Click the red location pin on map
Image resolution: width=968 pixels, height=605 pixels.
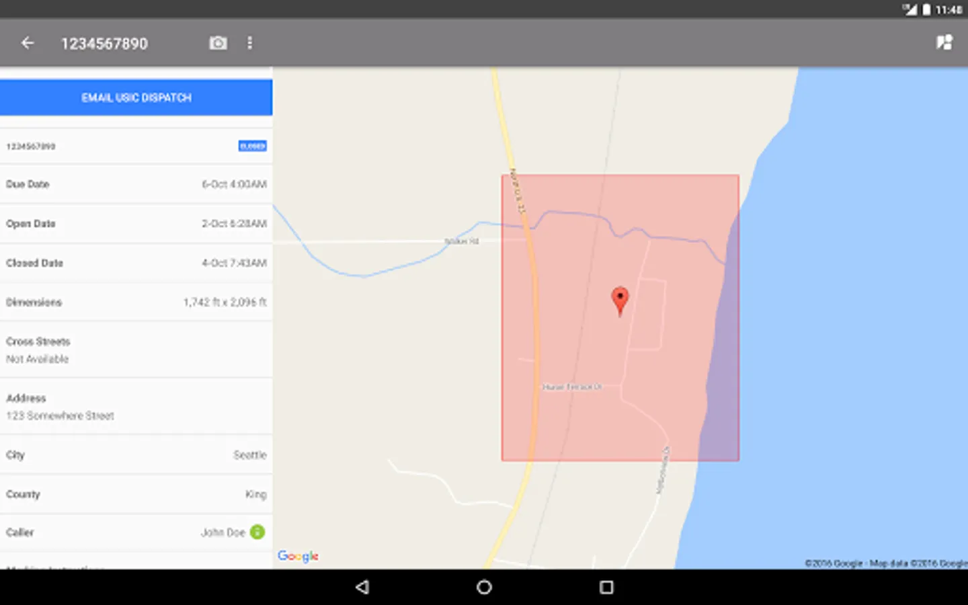620,301
